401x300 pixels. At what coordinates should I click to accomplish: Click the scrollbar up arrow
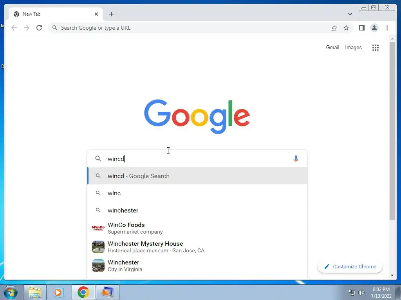tap(392, 39)
